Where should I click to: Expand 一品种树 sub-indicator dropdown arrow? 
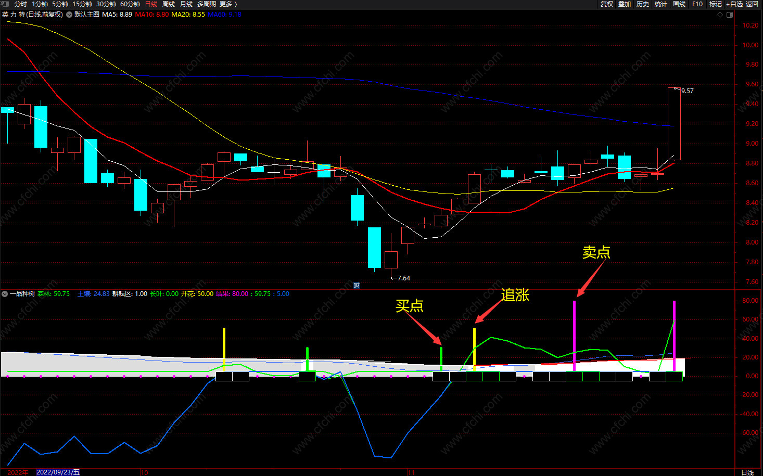(x=5, y=294)
